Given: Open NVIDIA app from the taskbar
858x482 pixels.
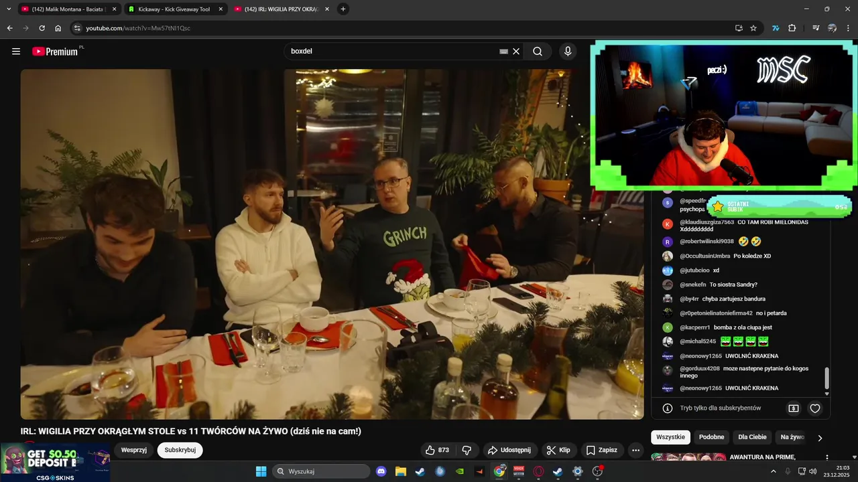Looking at the screenshot, I should coord(459,471).
